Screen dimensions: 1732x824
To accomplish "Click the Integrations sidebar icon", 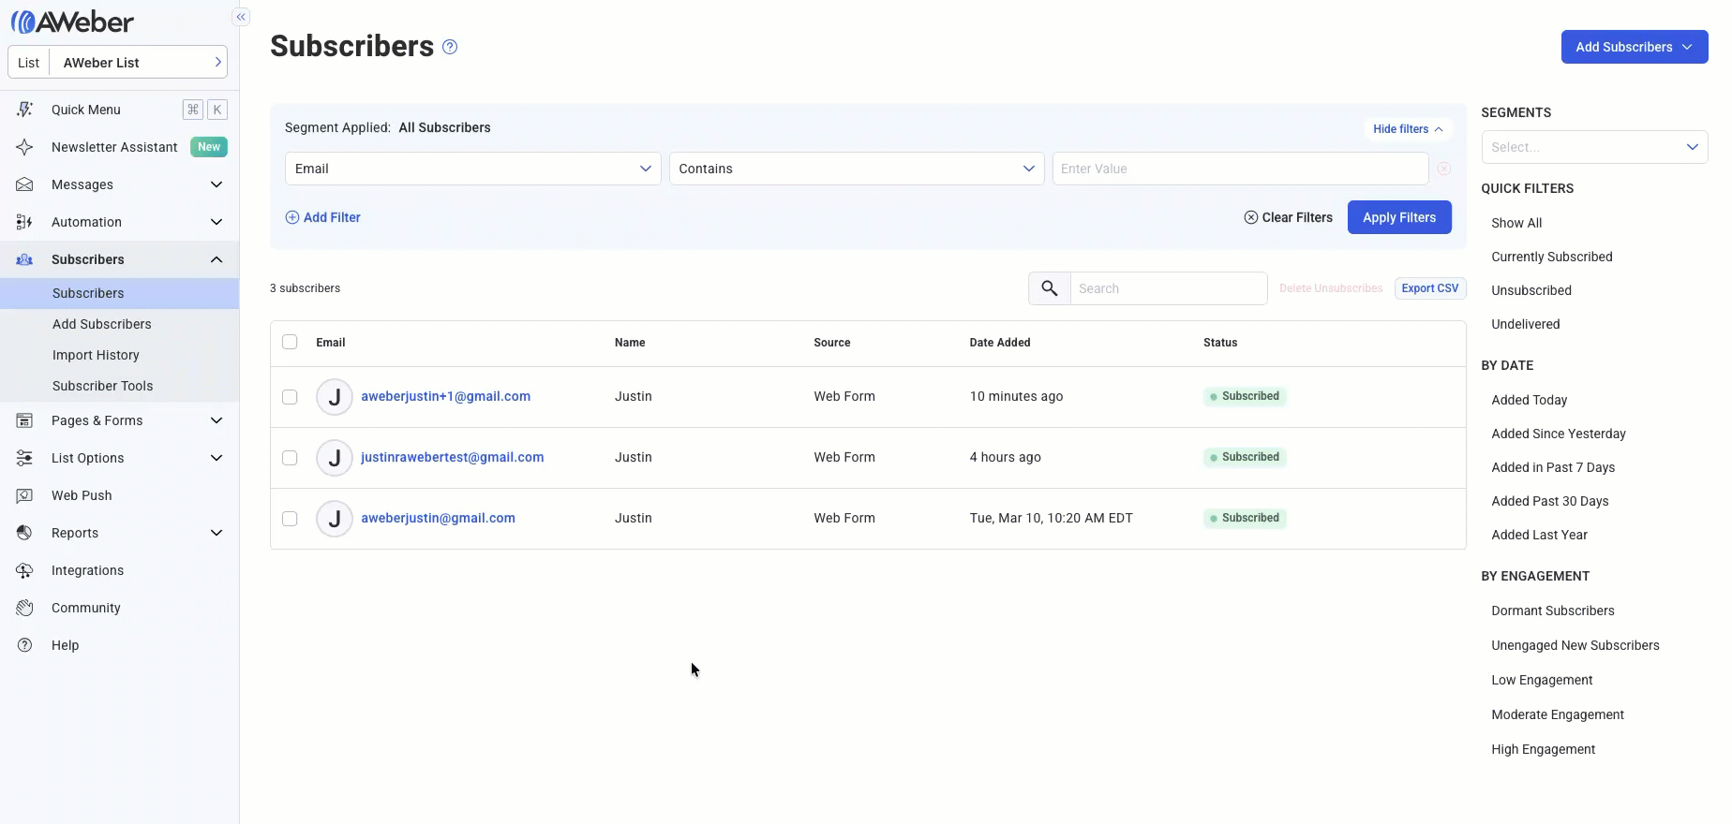I will click(25, 570).
